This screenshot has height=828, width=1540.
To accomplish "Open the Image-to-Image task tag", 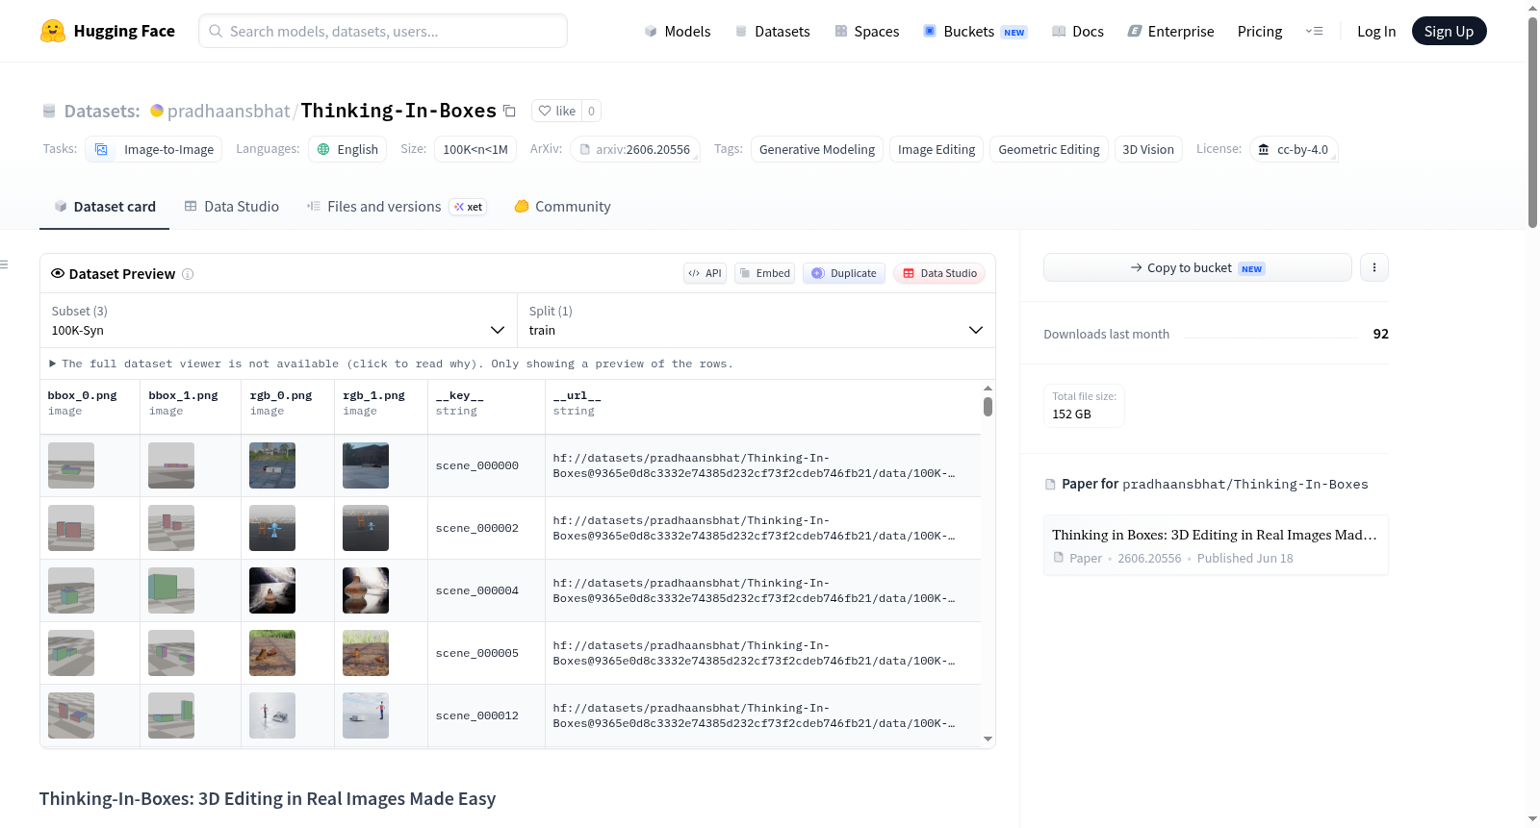I will (x=154, y=149).
